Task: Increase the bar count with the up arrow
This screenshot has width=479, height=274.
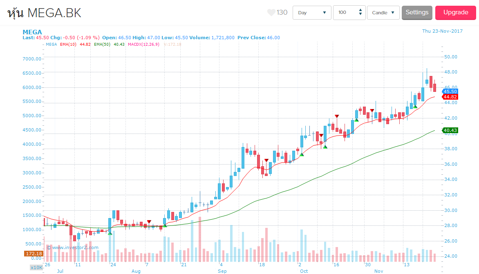Action: (360, 10)
